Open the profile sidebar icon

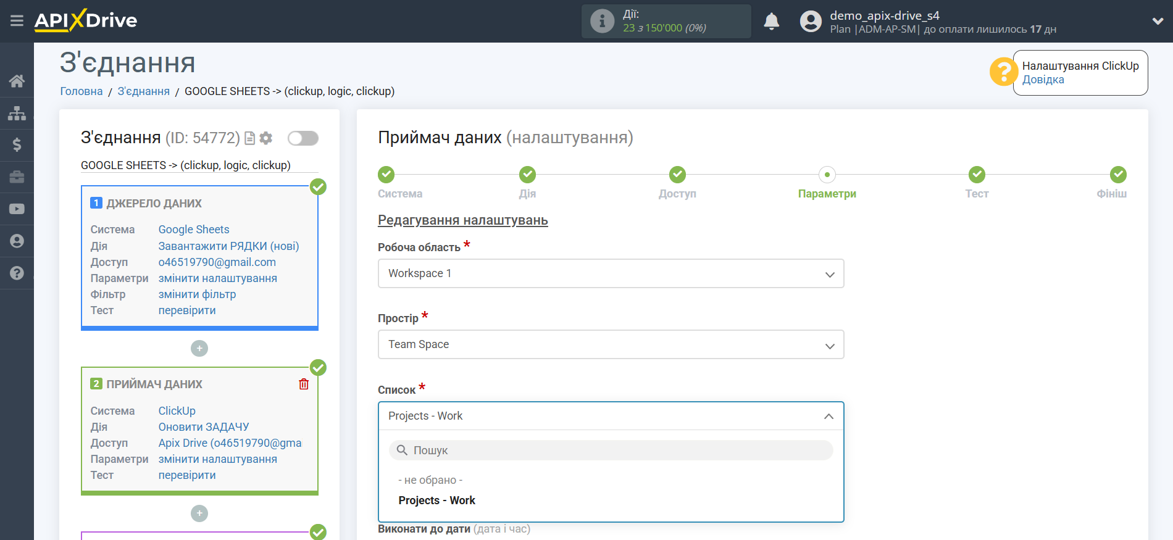pyautogui.click(x=17, y=241)
